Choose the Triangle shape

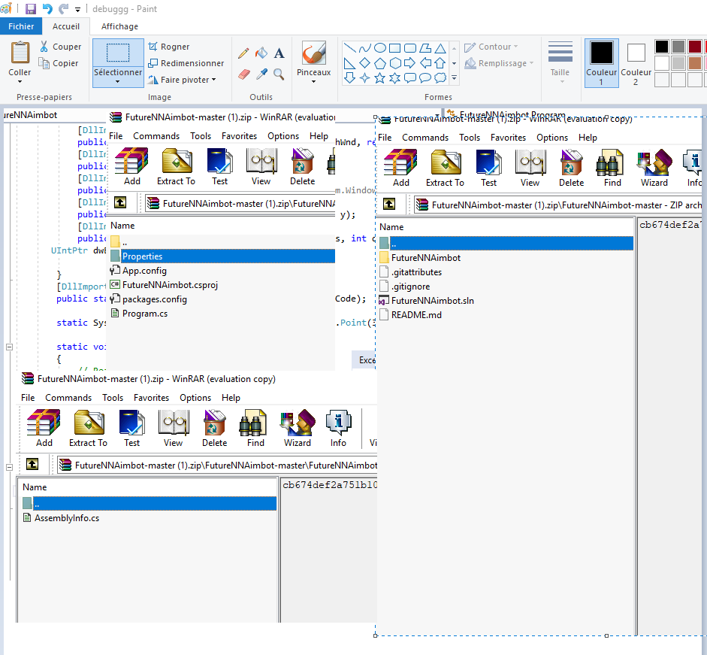coord(440,48)
